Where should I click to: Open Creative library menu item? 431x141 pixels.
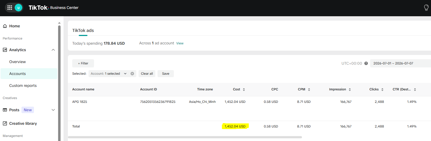(23, 123)
